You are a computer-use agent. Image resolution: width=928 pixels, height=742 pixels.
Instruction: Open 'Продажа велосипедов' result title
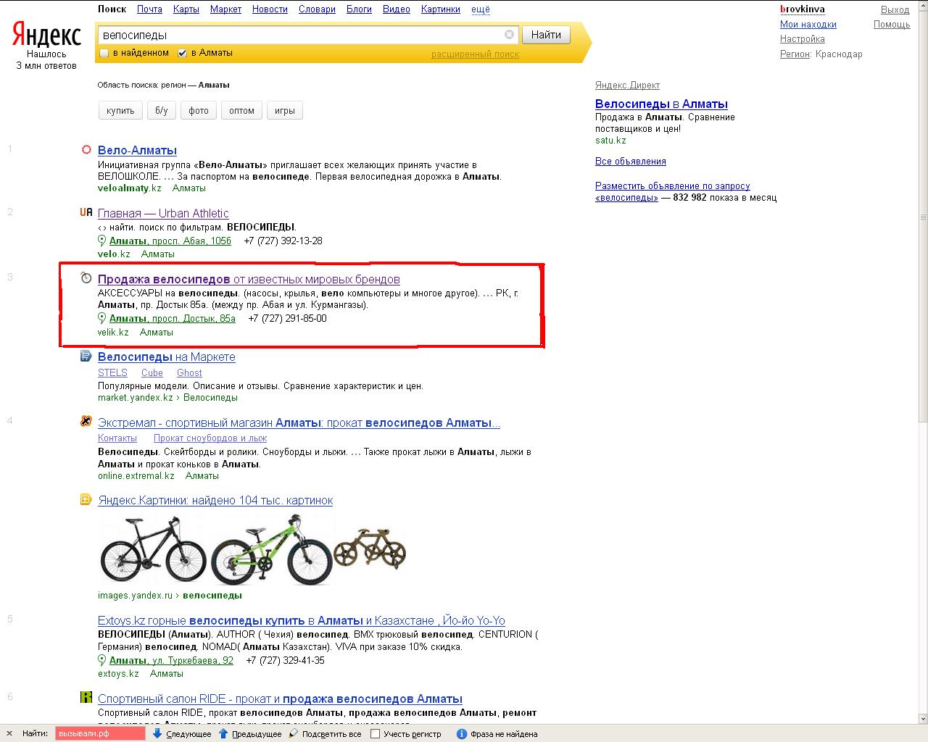coord(249,279)
